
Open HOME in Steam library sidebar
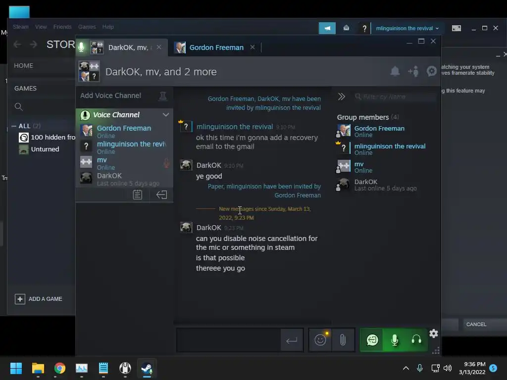pos(23,66)
